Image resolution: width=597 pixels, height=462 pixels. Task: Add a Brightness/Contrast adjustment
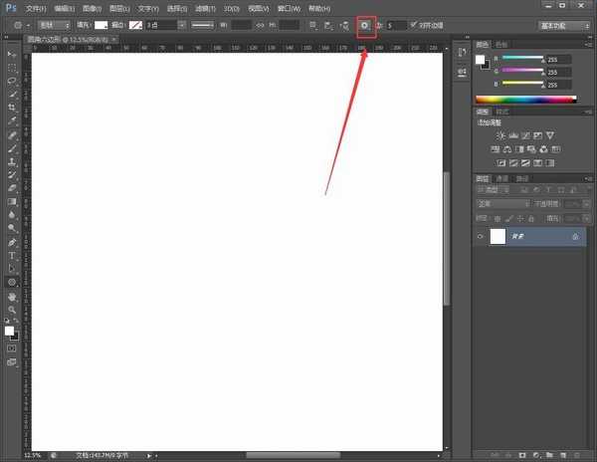tap(499, 135)
